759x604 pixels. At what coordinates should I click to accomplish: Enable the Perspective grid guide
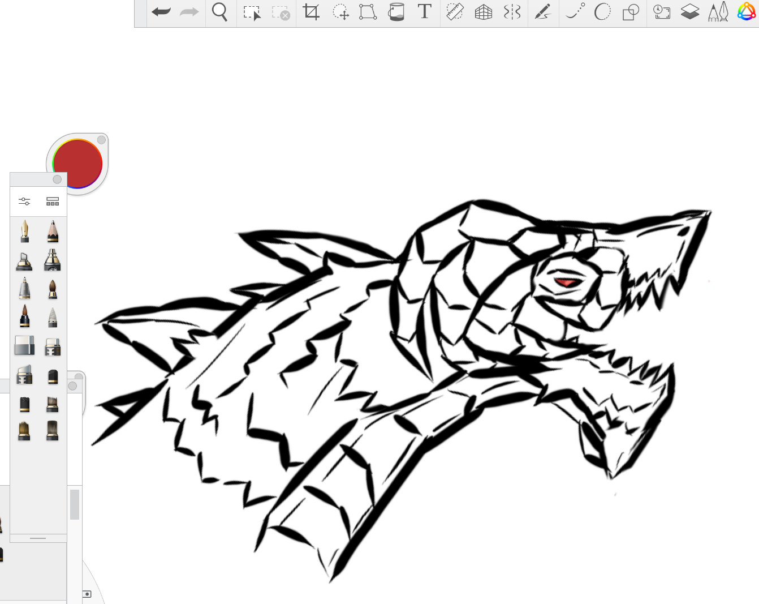pyautogui.click(x=484, y=12)
